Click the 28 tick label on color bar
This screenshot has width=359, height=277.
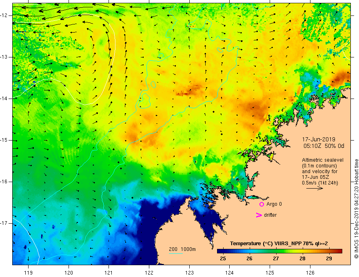tap(302, 259)
